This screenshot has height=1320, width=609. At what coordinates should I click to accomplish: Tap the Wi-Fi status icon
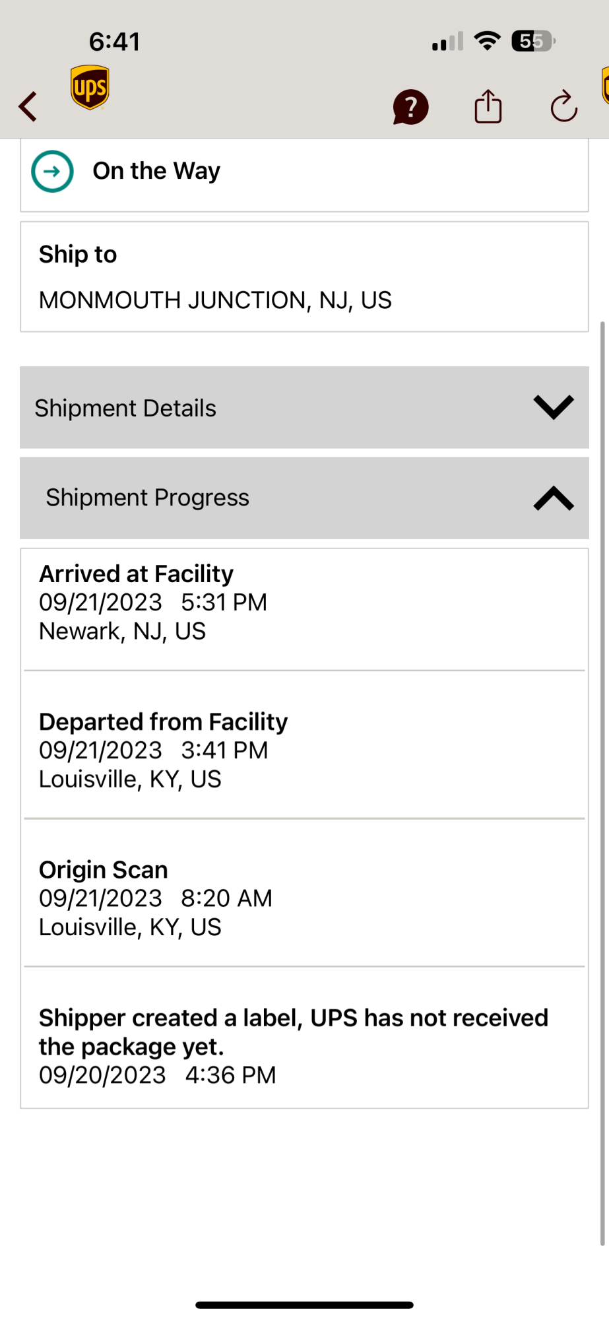(x=487, y=41)
